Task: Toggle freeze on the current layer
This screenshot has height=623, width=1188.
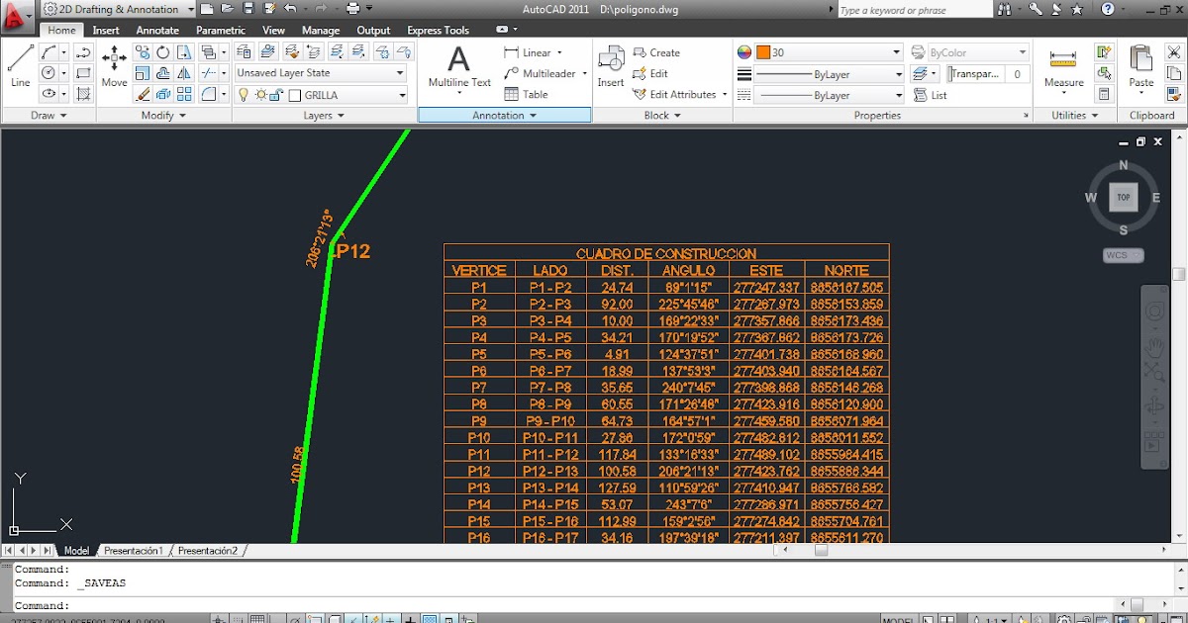Action: (x=261, y=95)
